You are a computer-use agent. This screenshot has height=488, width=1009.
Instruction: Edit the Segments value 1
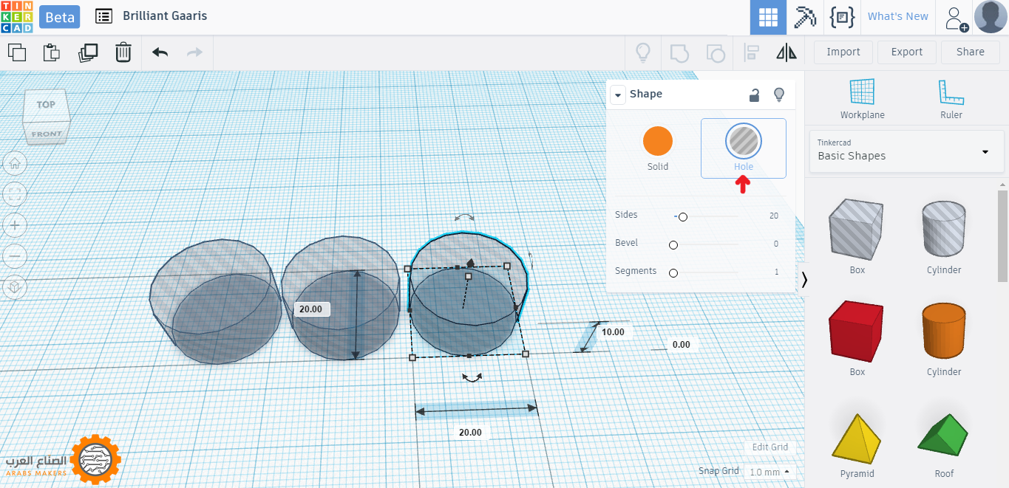(776, 272)
